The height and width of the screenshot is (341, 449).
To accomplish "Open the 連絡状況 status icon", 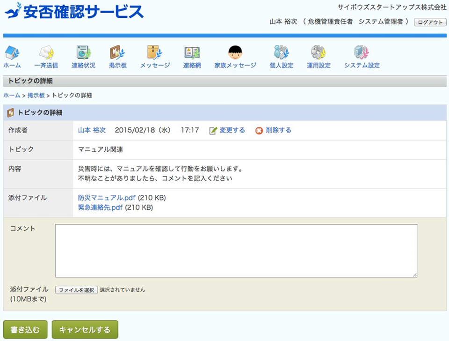I will click(x=83, y=52).
